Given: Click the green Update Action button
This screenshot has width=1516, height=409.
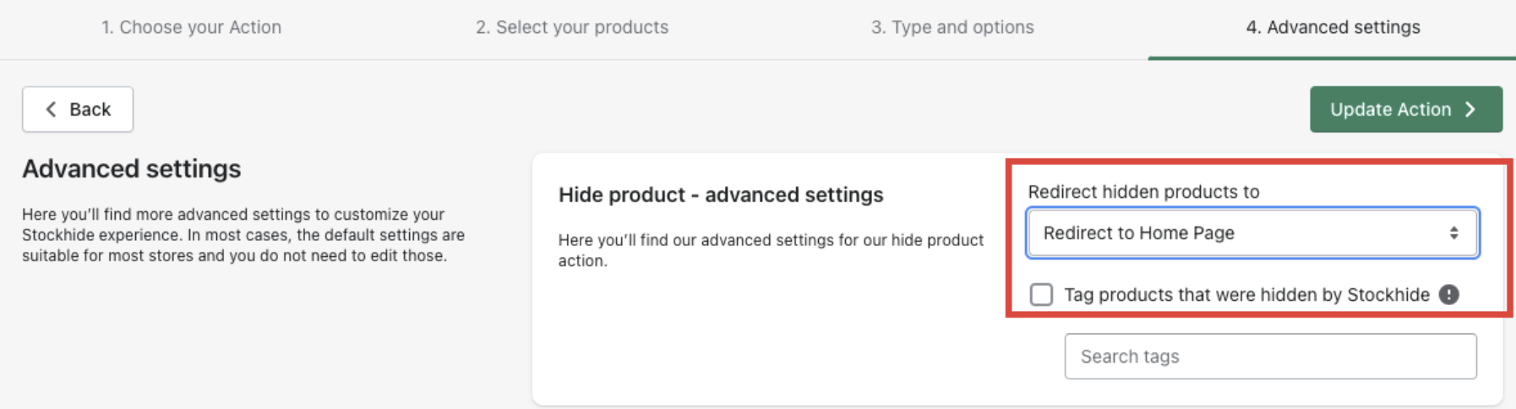Looking at the screenshot, I should (x=1405, y=110).
